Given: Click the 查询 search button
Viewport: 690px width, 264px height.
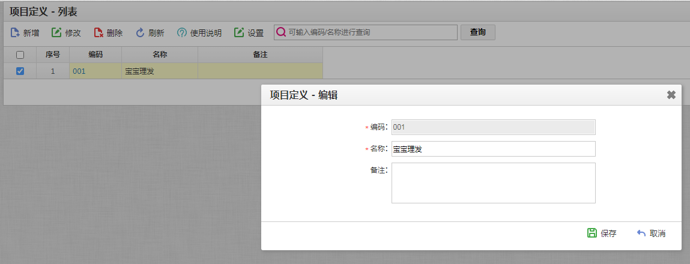Looking at the screenshot, I should point(478,32).
